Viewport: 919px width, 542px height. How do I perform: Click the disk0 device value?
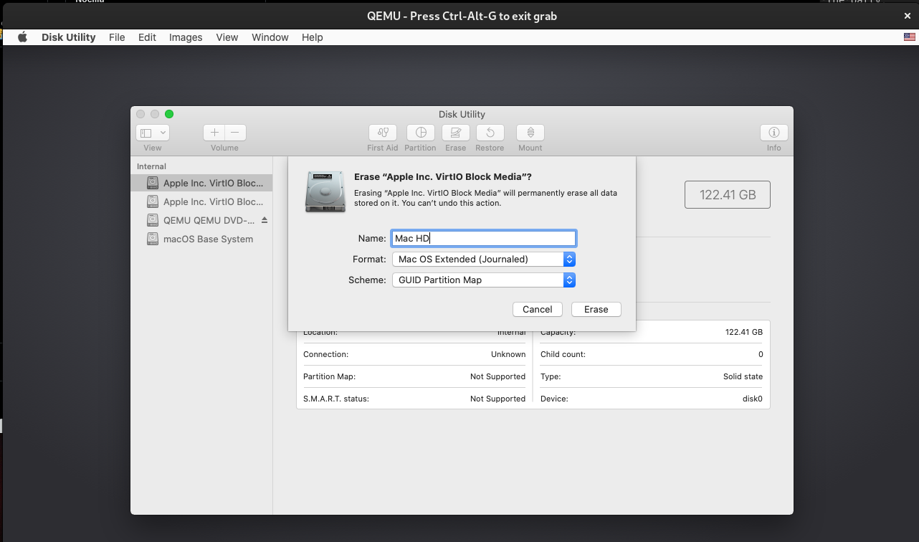click(753, 399)
